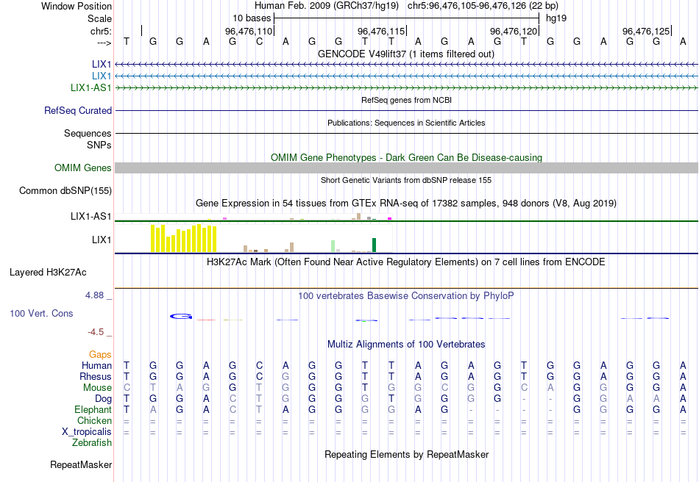Image resolution: width=699 pixels, height=482 pixels.
Task: Click the Zebrafish species label
Action: [92, 443]
